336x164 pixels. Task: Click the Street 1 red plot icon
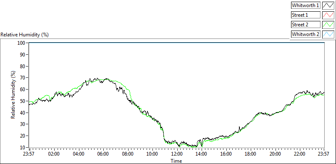click(328, 15)
